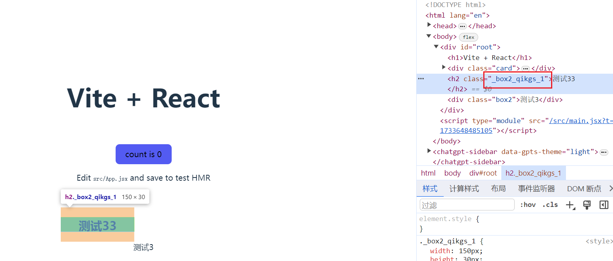Show more tabs via the chevron
Image resolution: width=613 pixels, height=261 pixels.
pyautogui.click(x=610, y=188)
